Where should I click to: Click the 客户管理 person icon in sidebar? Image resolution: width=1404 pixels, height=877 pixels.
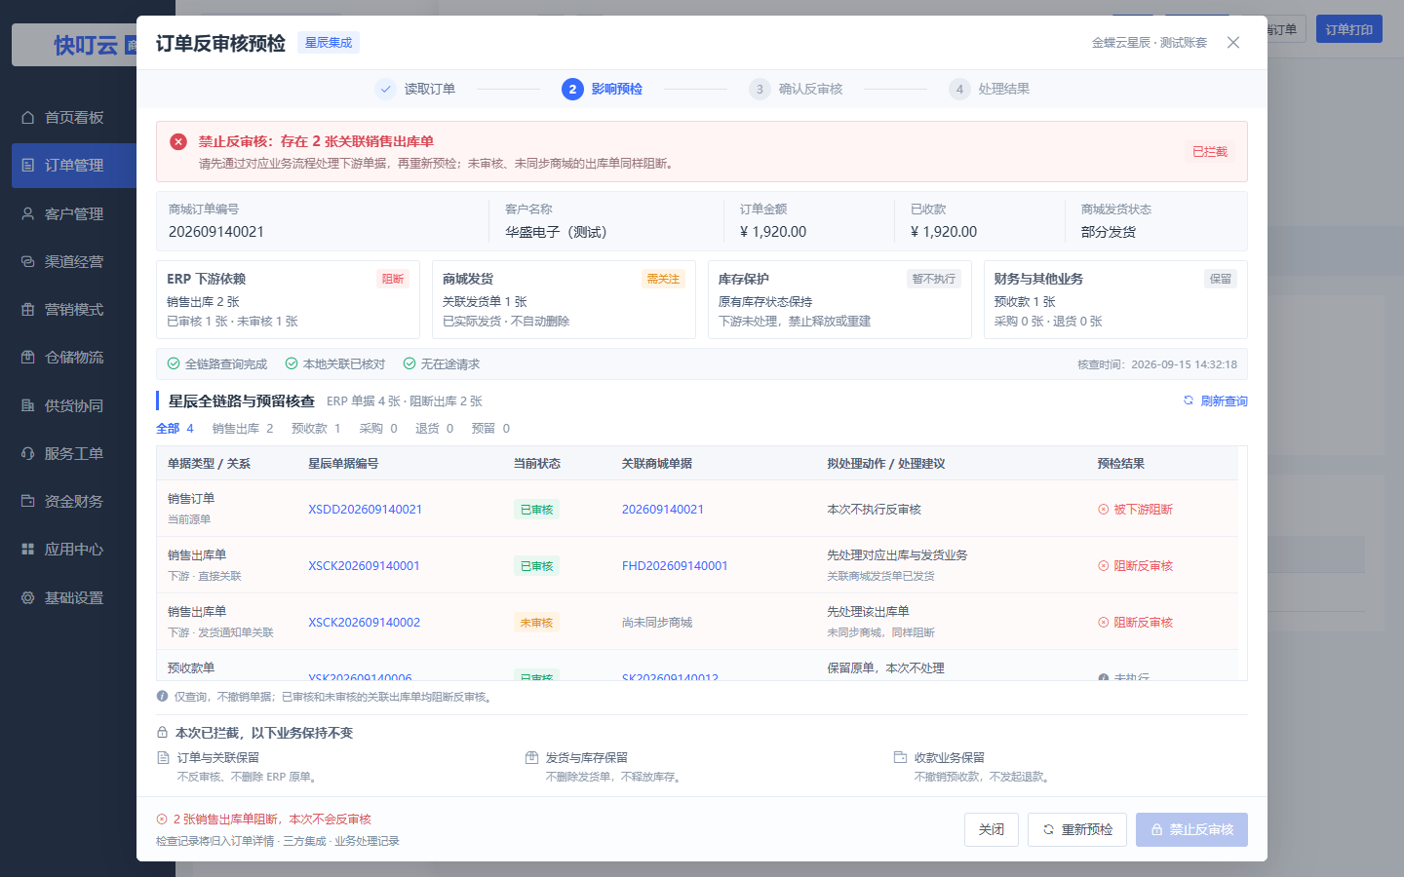[28, 213]
